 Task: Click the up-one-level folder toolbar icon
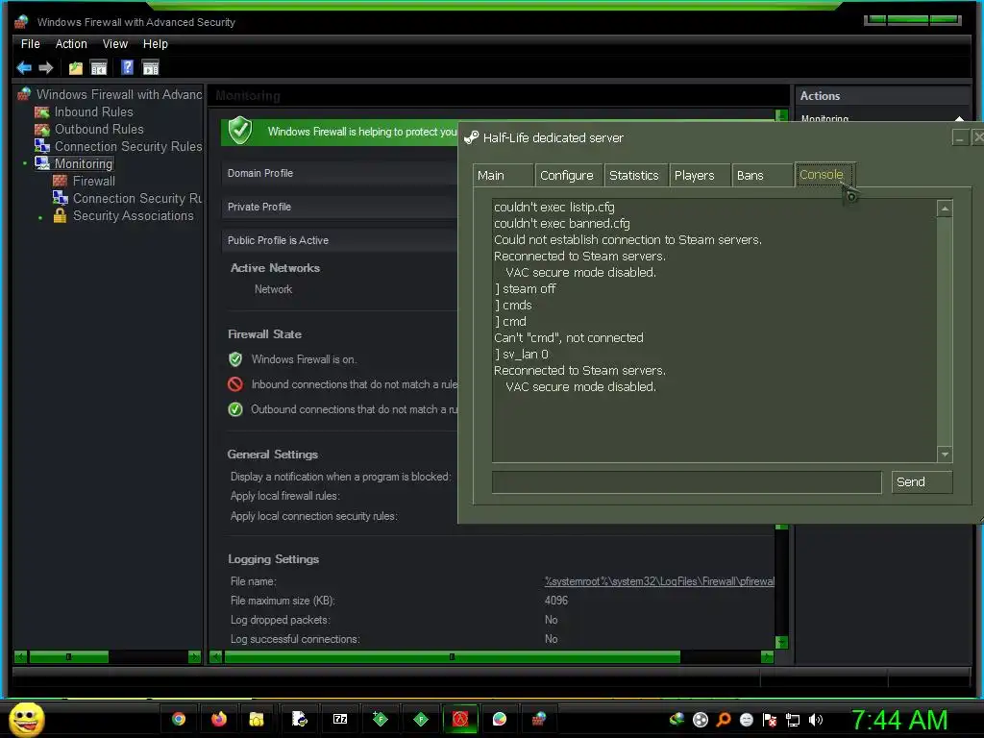point(76,68)
